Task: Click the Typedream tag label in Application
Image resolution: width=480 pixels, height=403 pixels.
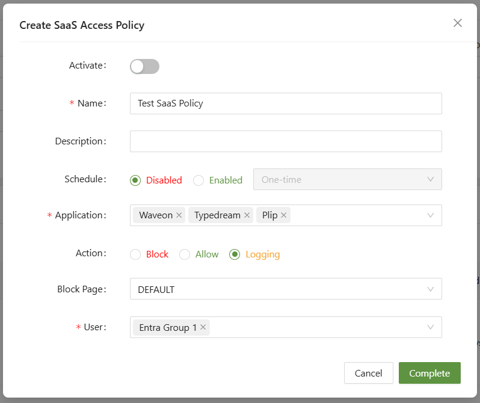Action: pos(217,215)
